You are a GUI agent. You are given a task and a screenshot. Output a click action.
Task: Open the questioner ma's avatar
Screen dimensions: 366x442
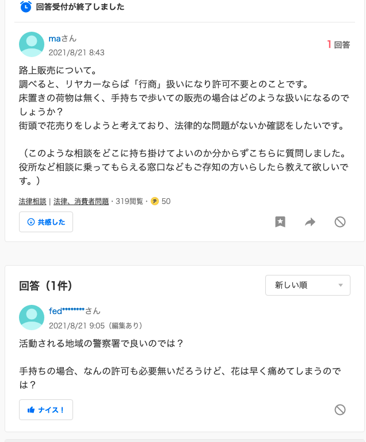point(32,44)
